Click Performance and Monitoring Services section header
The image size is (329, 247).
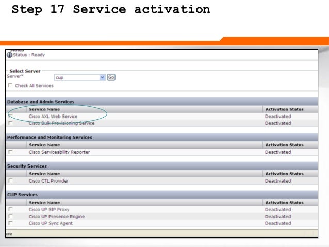tap(161, 137)
